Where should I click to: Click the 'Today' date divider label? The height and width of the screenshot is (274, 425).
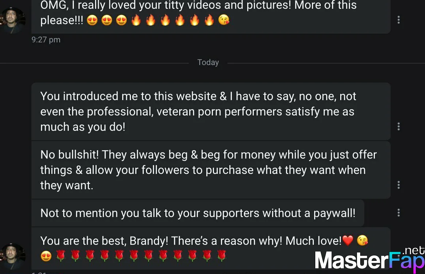[208, 62]
